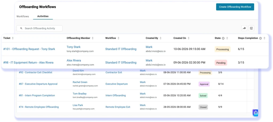The height and width of the screenshot is (122, 273).
Task: Sort by State column arrows
Action: (227, 38)
